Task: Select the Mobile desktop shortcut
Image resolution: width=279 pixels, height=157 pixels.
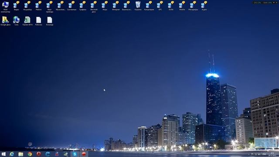Action: [182, 6]
